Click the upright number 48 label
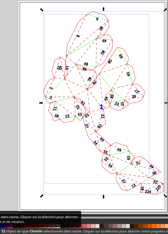 coord(86,64)
